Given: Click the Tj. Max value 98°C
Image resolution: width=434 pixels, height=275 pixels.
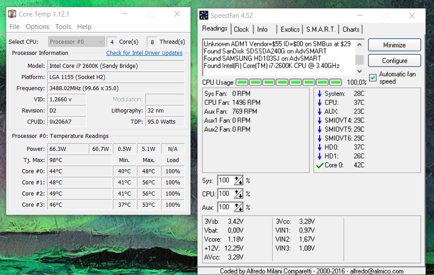Looking at the screenshot, I should pos(80,160).
